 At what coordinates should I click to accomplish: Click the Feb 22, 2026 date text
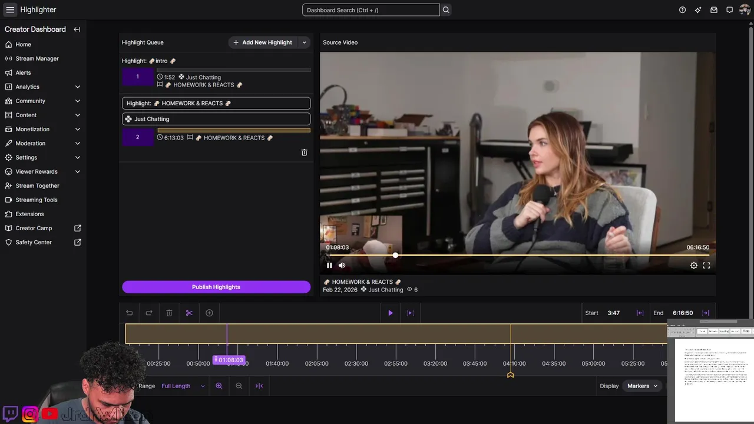pyautogui.click(x=340, y=290)
